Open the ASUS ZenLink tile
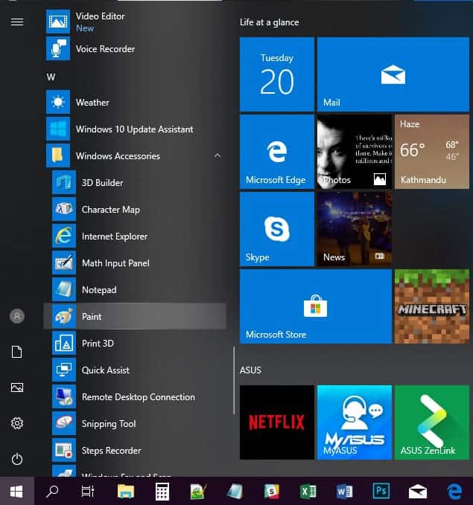Screen dimensions: 473x505 tap(432, 422)
